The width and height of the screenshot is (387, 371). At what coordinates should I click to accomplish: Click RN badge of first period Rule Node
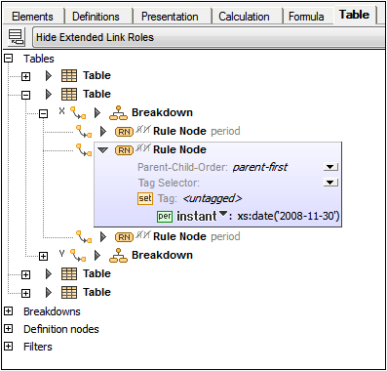coord(124,132)
